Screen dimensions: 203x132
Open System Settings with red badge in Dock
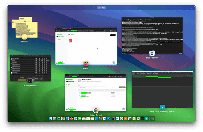pos(101,119)
